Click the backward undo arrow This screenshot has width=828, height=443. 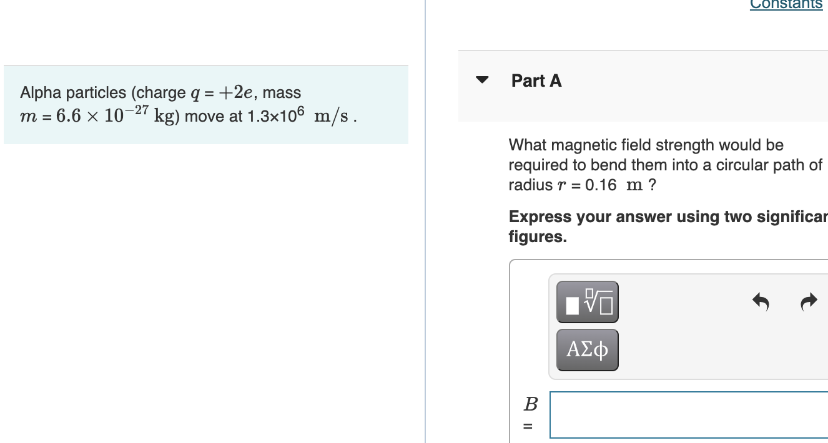tap(761, 301)
